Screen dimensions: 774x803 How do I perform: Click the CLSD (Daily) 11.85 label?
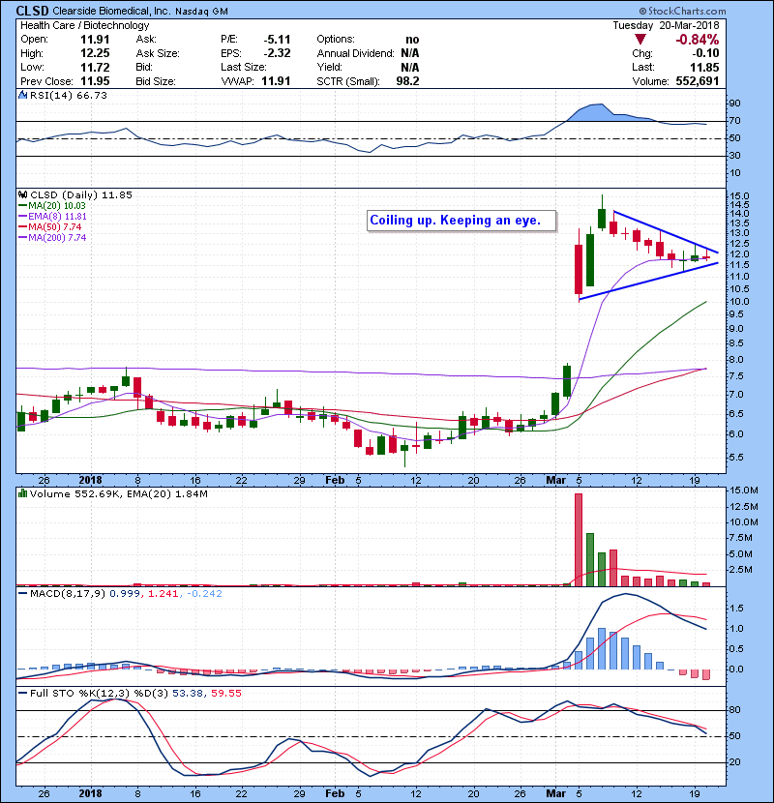pyautogui.click(x=81, y=195)
